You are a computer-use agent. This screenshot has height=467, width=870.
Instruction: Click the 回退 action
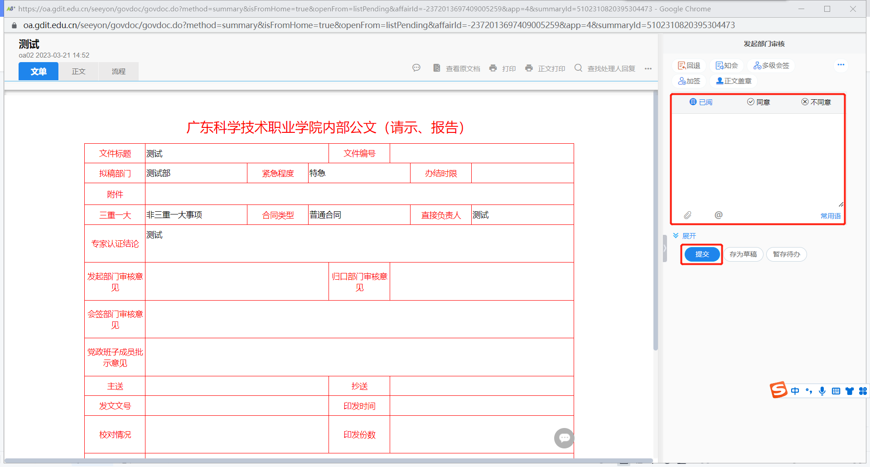(x=689, y=66)
